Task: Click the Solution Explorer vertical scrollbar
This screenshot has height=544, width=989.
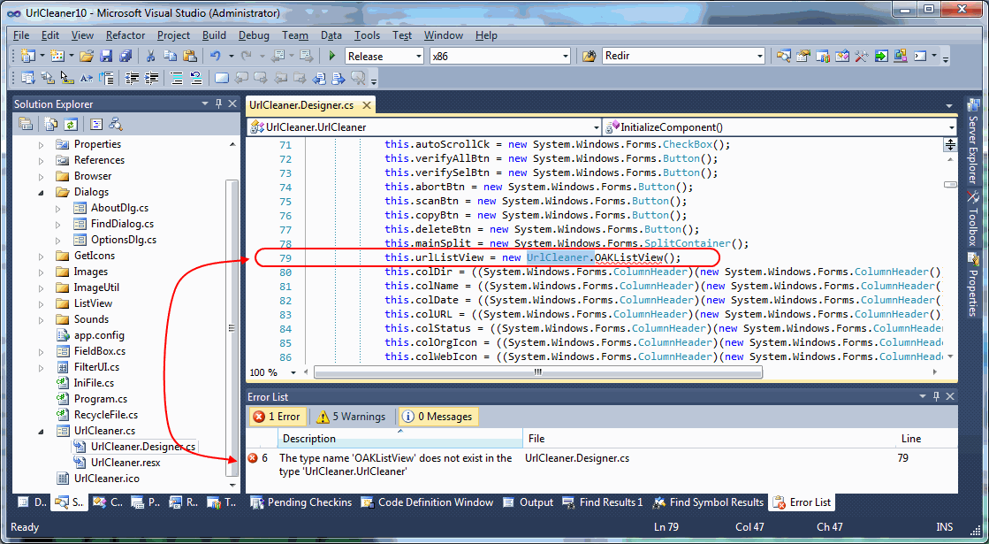Action: click(x=232, y=327)
